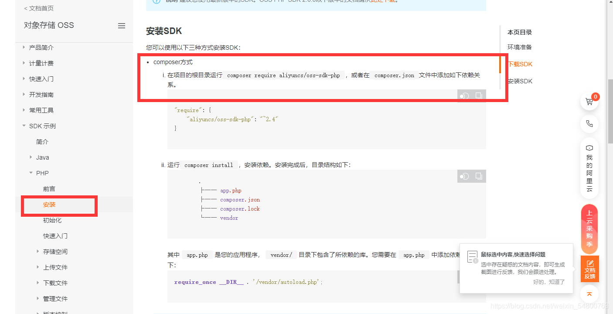Open 初始化 page under PHP
Viewport: 613px width, 314px height.
pos(52,220)
